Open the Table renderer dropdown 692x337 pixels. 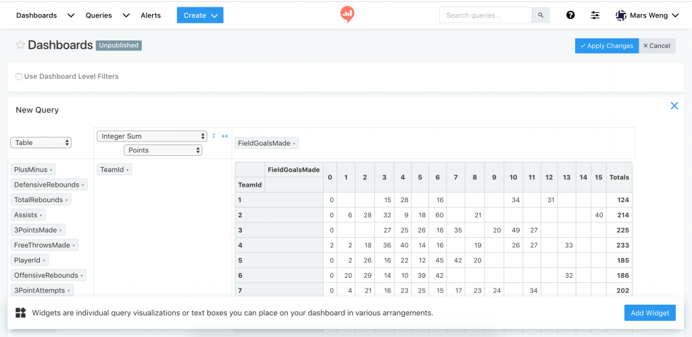[41, 142]
